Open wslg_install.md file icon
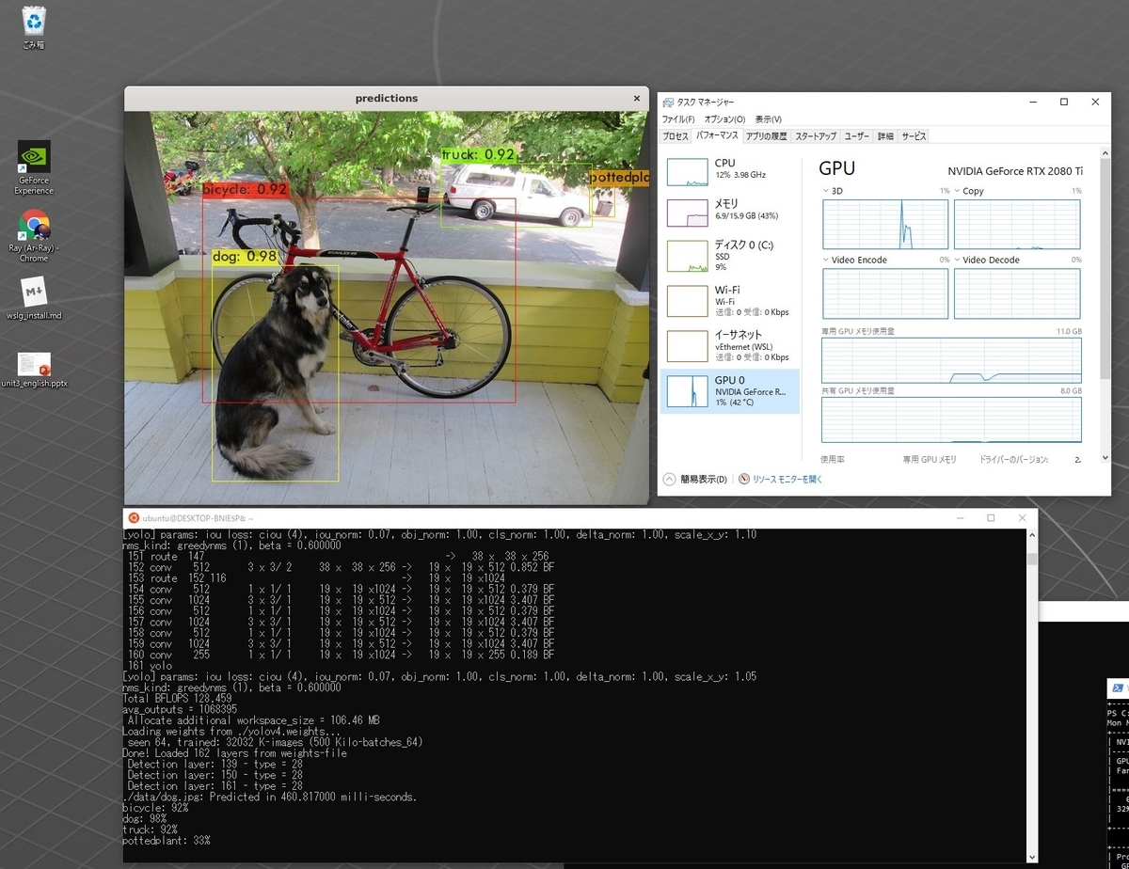Viewport: 1129px width, 869px height. pyautogui.click(x=34, y=298)
